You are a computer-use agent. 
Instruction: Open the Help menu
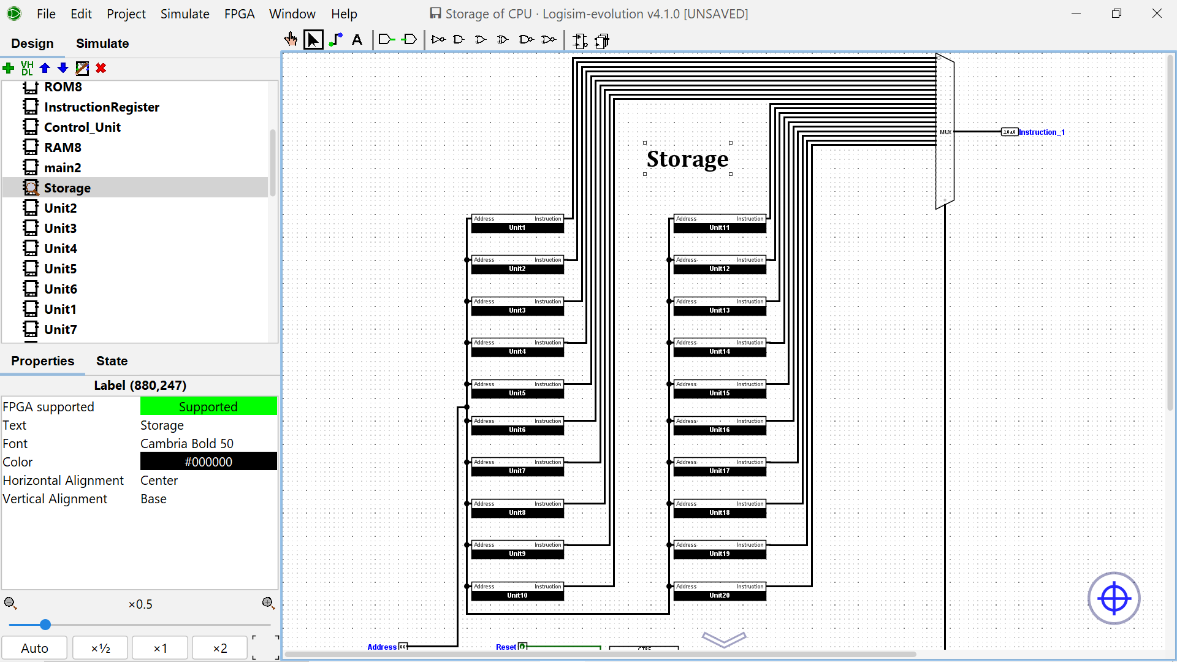click(344, 13)
